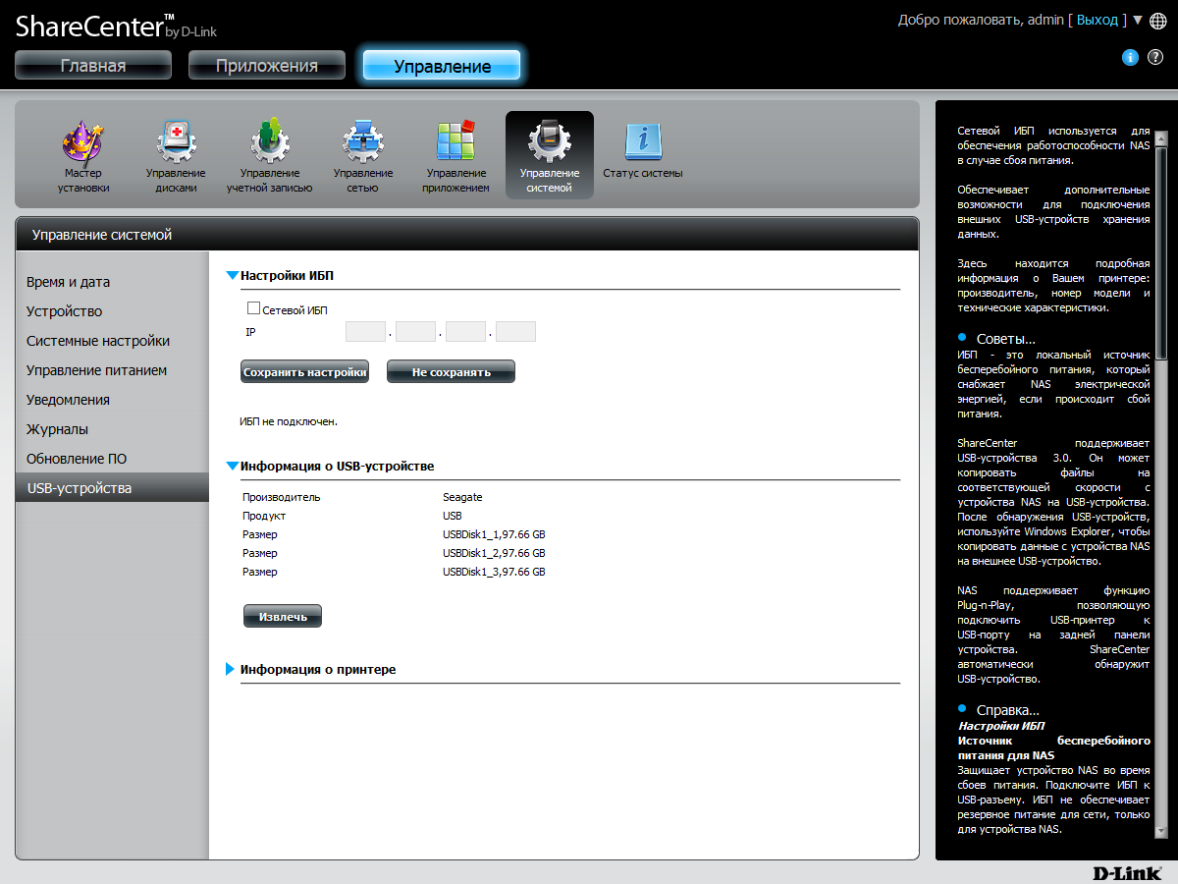Collapse the Настройки ИБП section

point(233,277)
